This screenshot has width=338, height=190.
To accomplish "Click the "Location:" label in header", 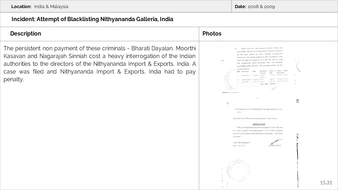I will [21, 7].
